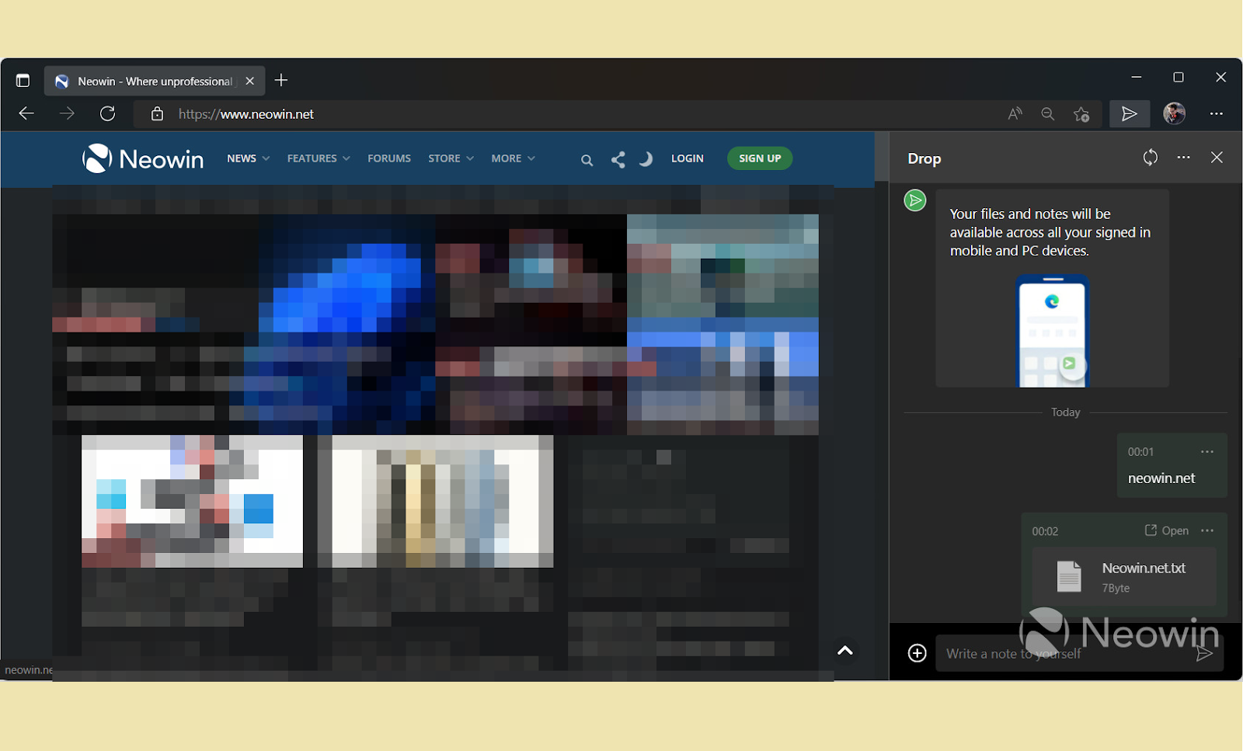Select the Neowin.net.txt file attachment

1123,577
